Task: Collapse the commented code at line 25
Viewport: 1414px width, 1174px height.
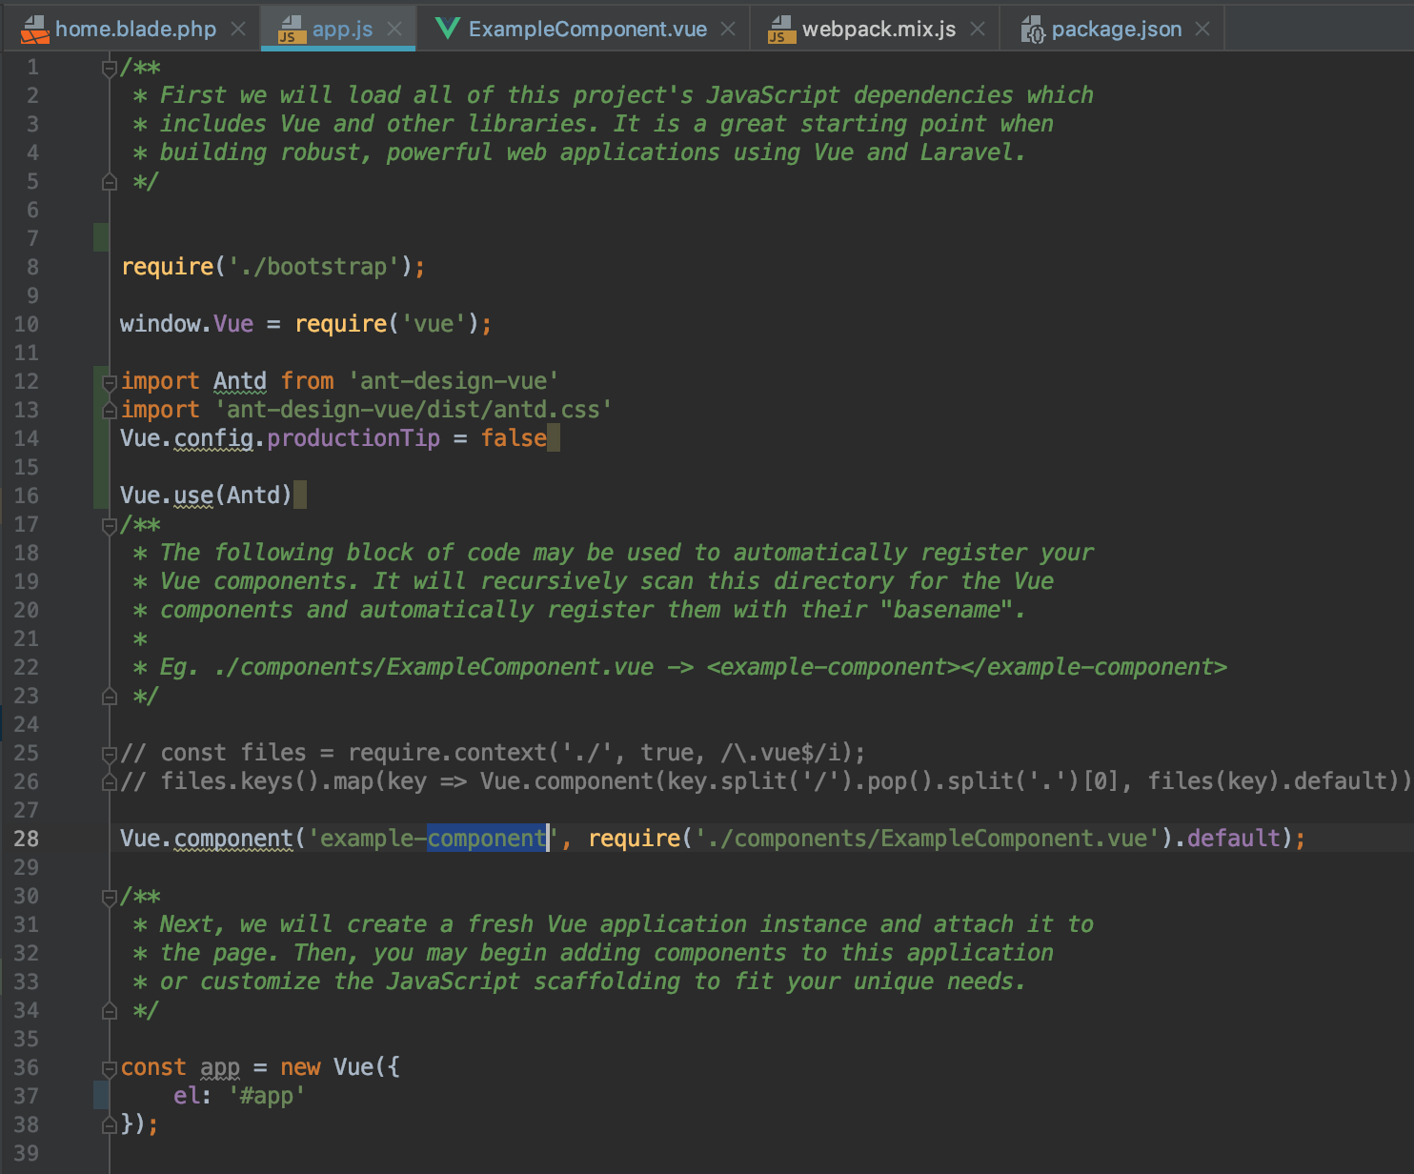Action: pyautogui.click(x=109, y=754)
